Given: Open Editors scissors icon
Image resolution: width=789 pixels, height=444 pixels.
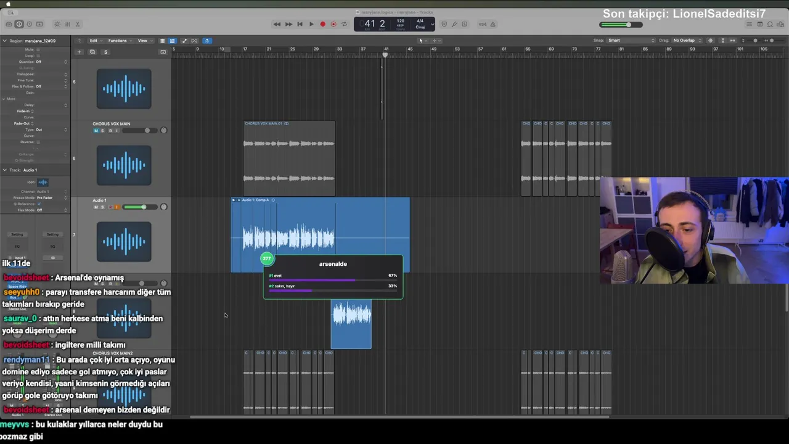Looking at the screenshot, I should tap(78, 24).
